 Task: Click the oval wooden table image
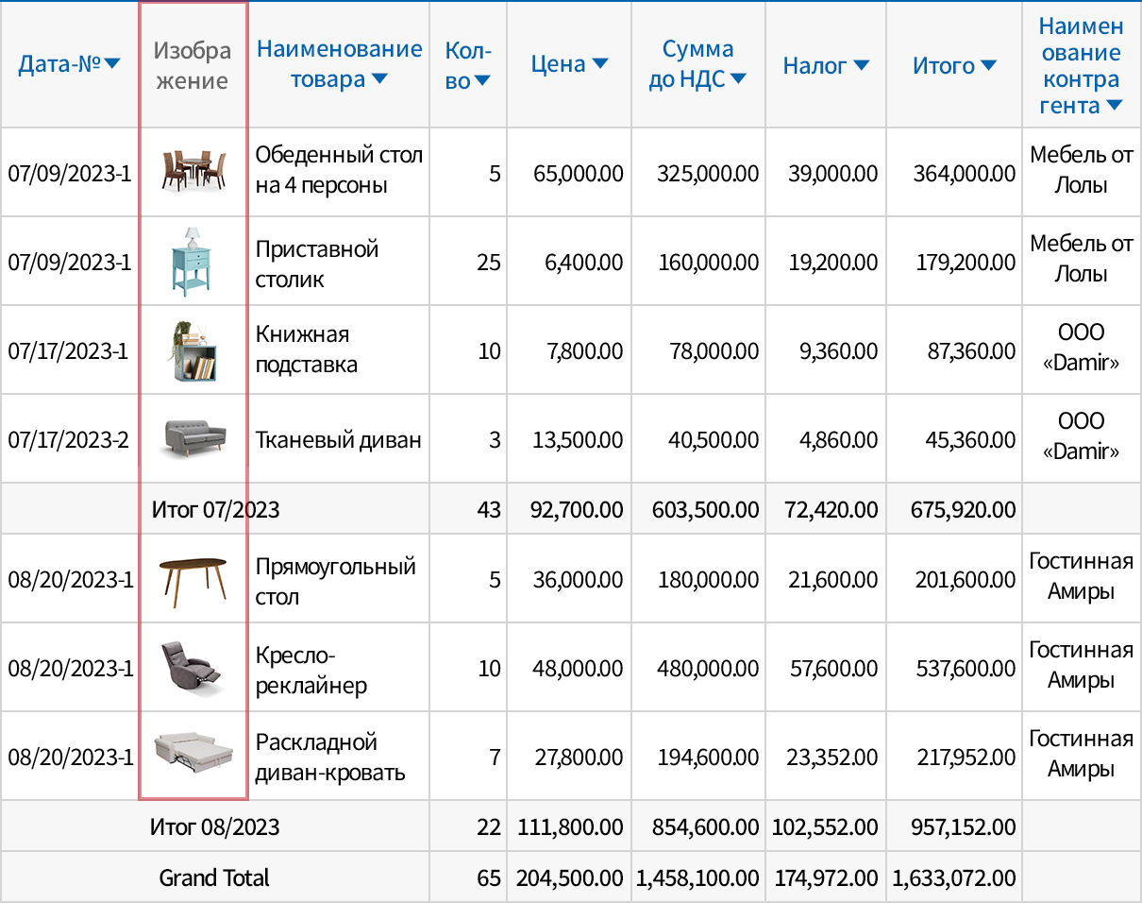(x=193, y=578)
